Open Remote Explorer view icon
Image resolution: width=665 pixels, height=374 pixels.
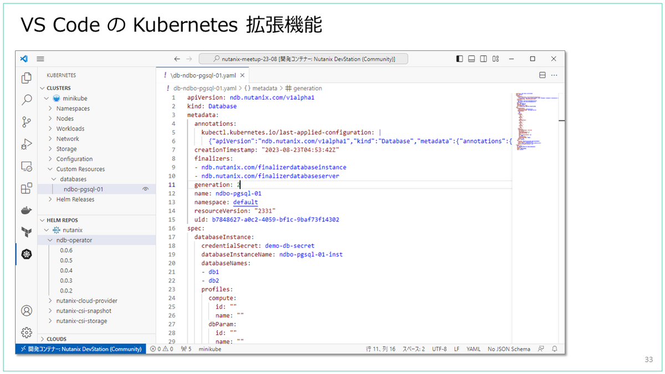pyautogui.click(x=26, y=166)
